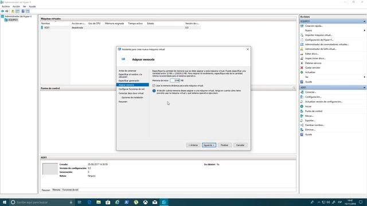Click the up-folder toolbar icon

tap(13, 11)
